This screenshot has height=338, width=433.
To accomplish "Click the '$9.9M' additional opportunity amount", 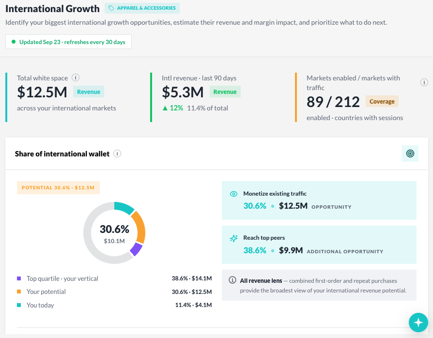I will 291,250.
